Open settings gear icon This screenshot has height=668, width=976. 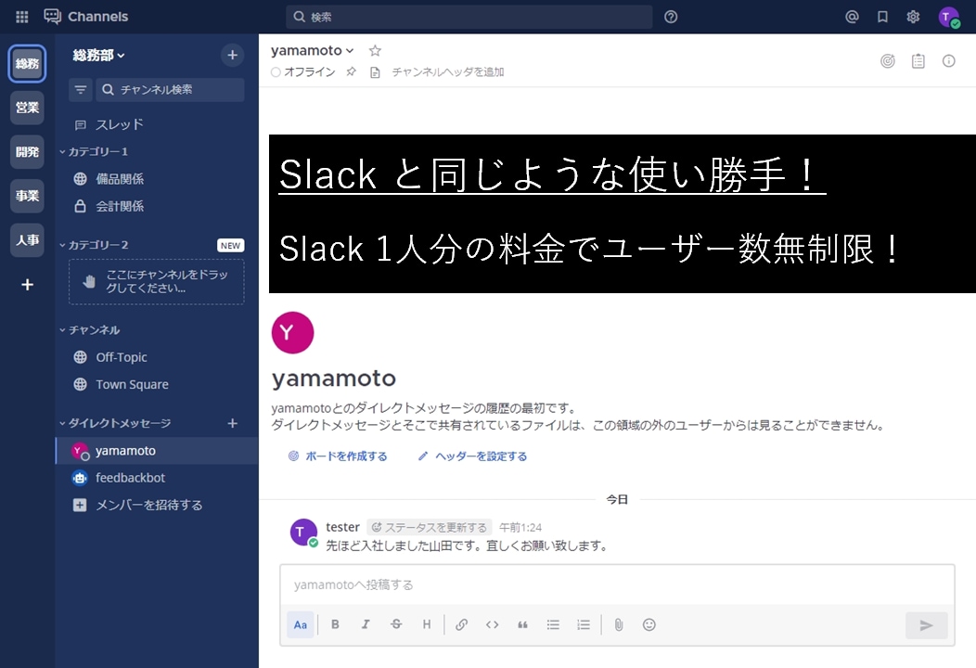(913, 17)
